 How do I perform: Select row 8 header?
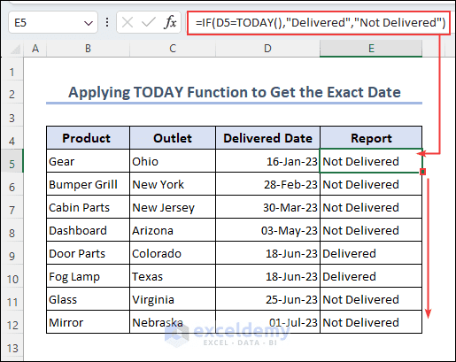coord(12,230)
